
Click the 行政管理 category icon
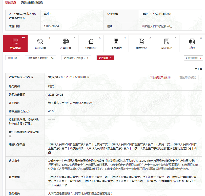tap(15, 41)
